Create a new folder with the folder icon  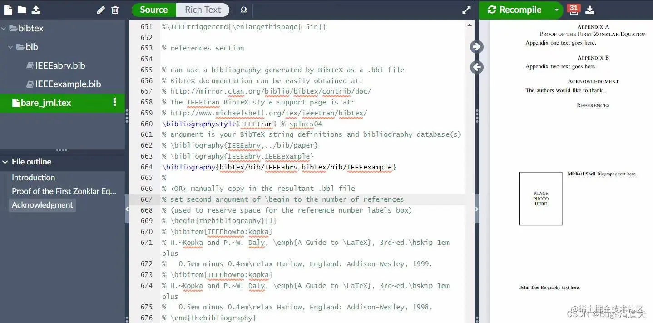(22, 10)
